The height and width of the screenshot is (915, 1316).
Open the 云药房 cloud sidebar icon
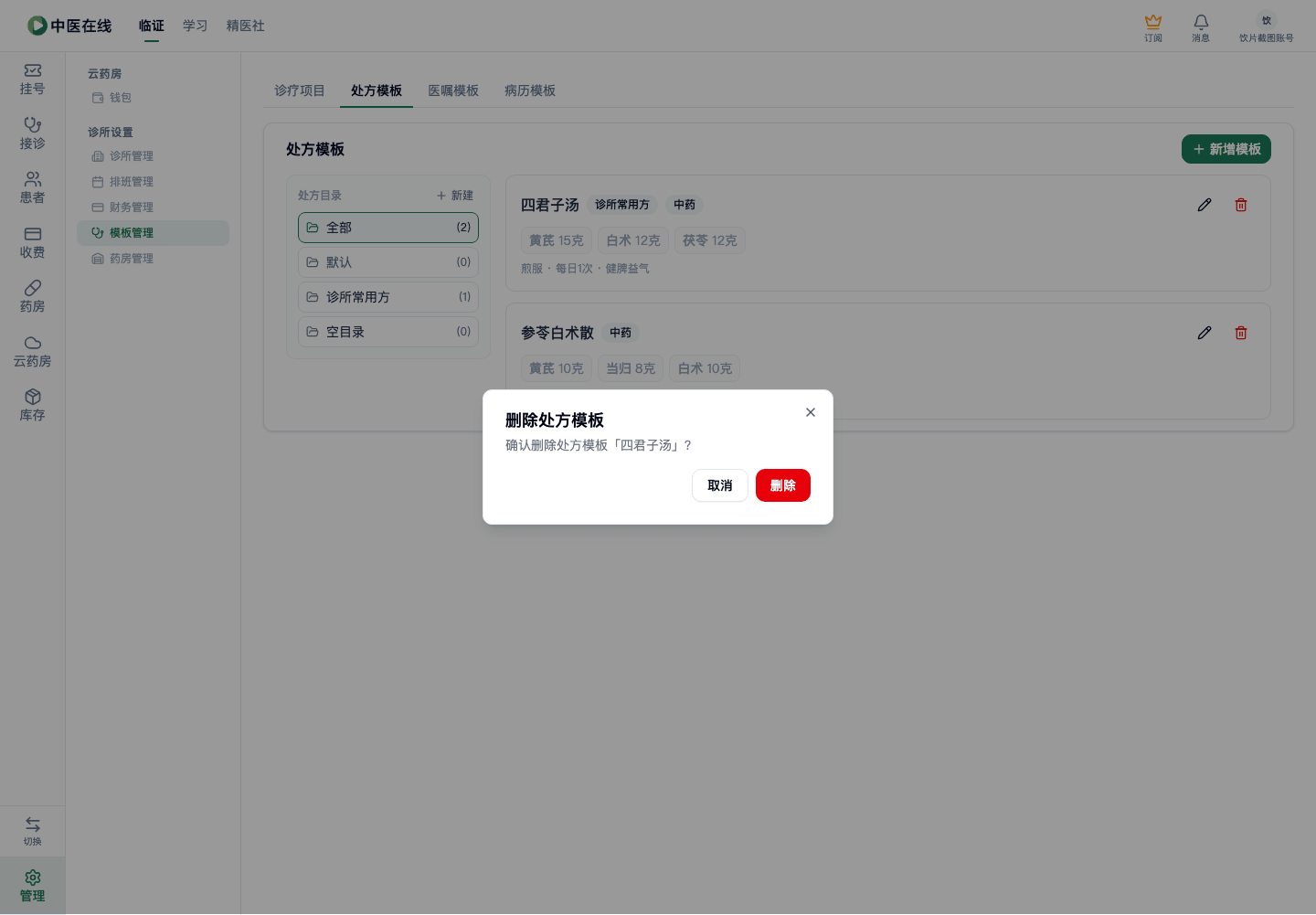33,351
